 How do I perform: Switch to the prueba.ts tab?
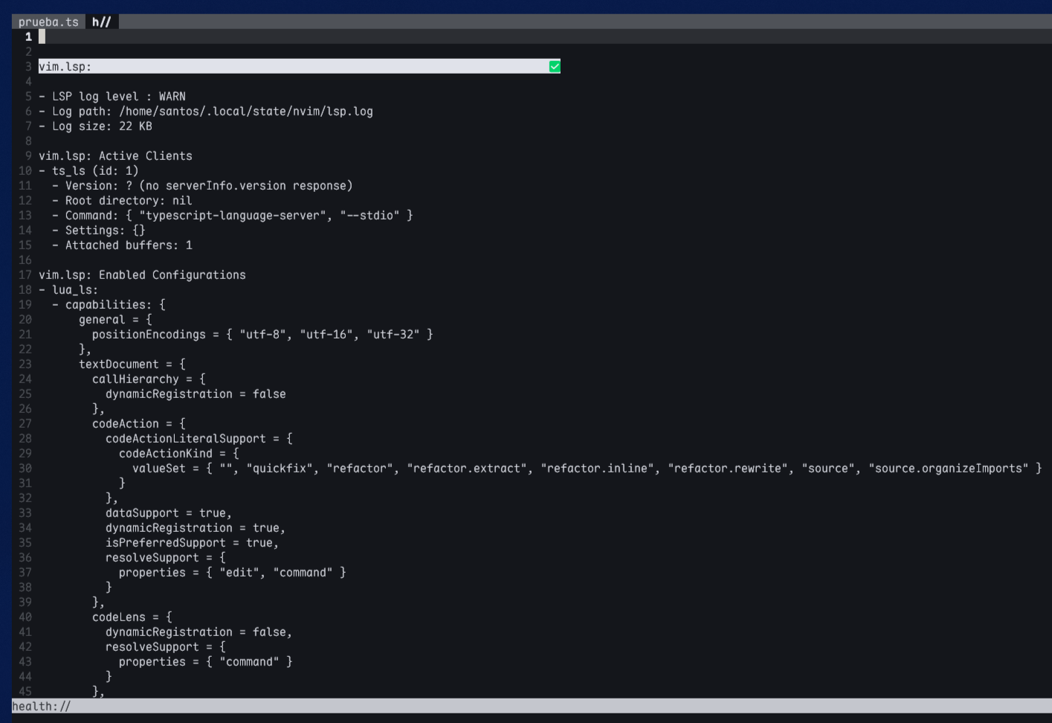(x=48, y=22)
